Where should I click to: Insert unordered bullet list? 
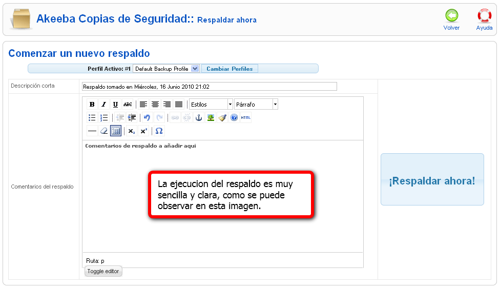click(x=92, y=118)
